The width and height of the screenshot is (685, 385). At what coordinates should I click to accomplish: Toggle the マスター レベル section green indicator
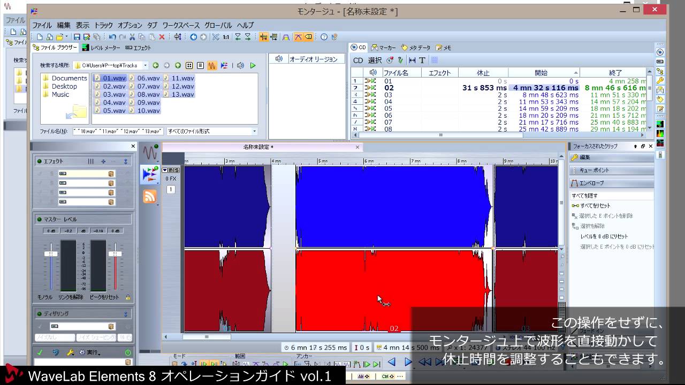click(39, 219)
